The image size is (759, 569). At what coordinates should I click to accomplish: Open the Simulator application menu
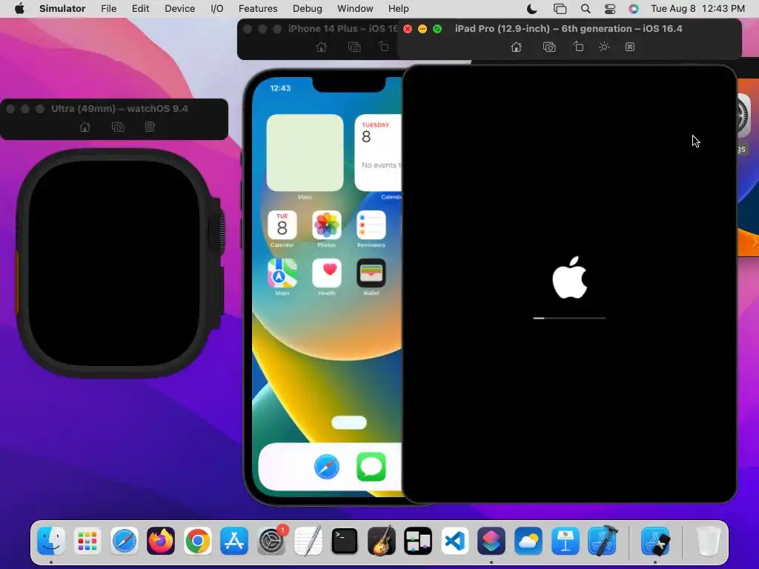tap(62, 9)
